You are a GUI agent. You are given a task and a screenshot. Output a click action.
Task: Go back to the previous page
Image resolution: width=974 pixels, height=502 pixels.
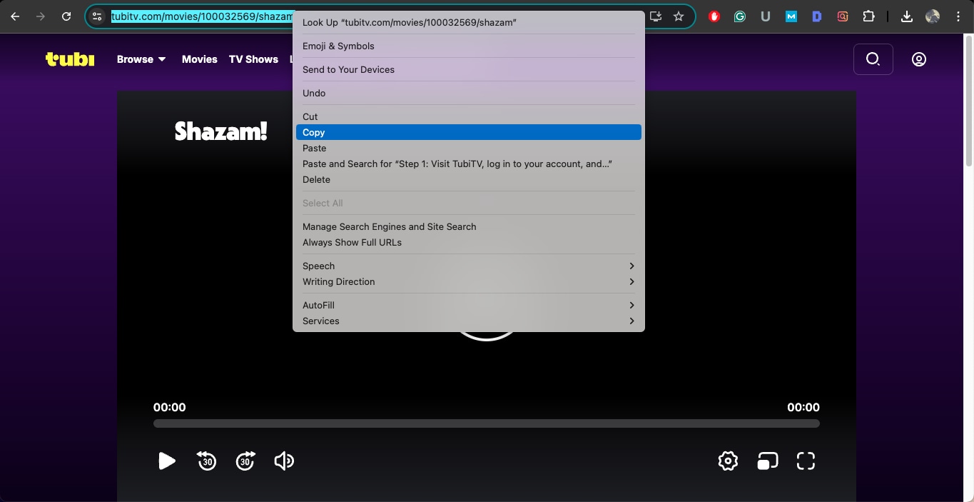15,16
